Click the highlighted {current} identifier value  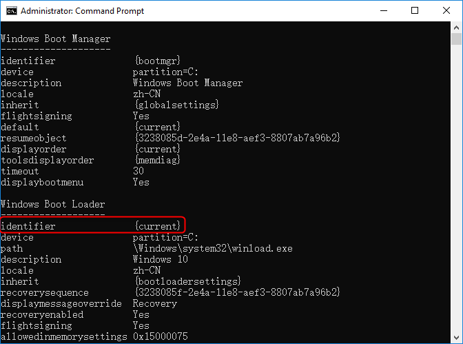tap(158, 226)
